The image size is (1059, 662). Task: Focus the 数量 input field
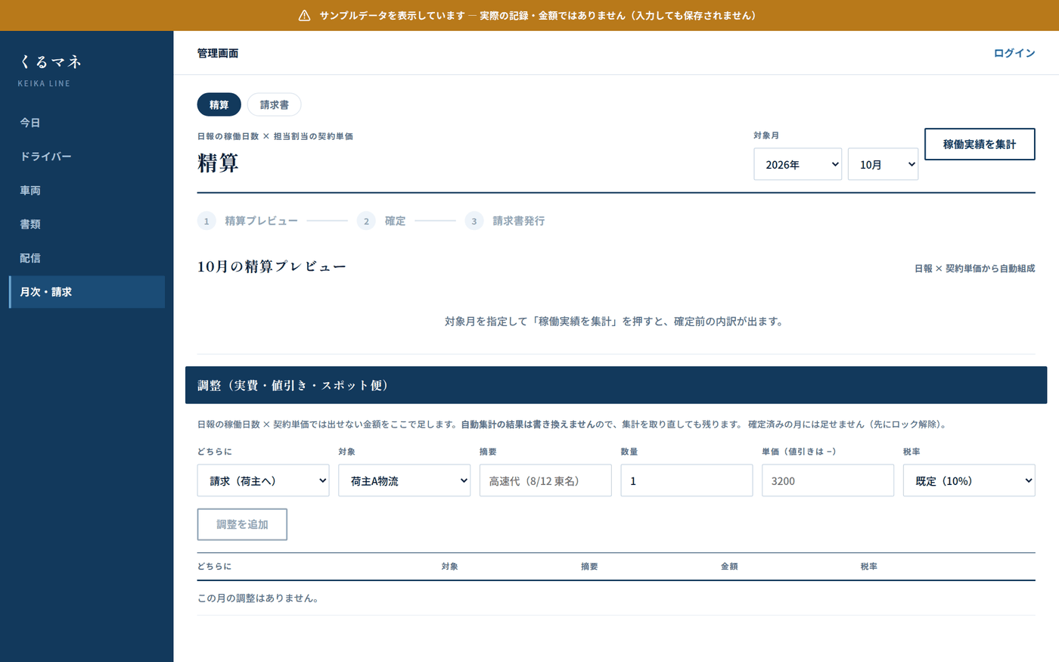point(687,480)
